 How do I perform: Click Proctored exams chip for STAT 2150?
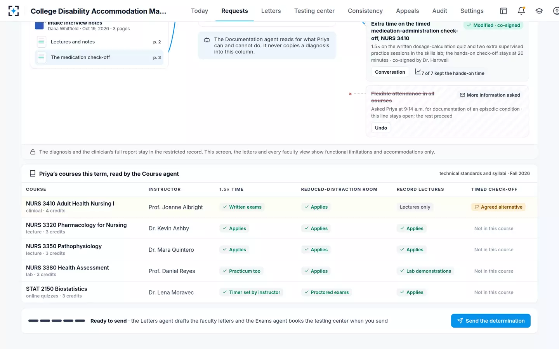pos(326,292)
